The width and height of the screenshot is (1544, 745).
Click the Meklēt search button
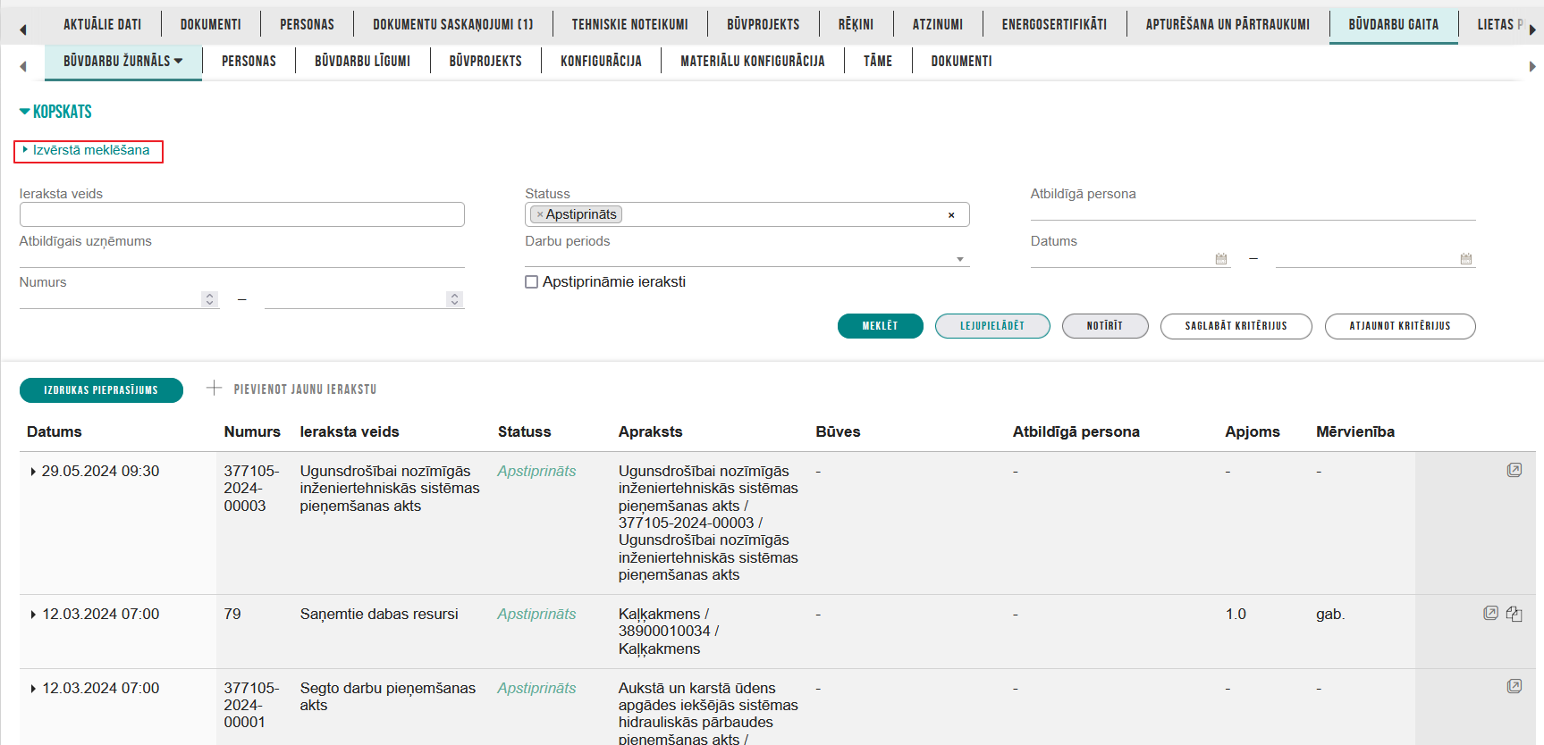[x=880, y=326]
